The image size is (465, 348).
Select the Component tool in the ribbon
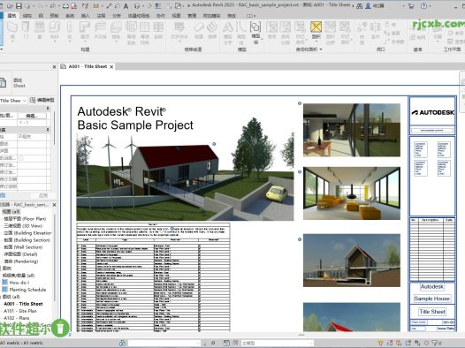click(55, 31)
